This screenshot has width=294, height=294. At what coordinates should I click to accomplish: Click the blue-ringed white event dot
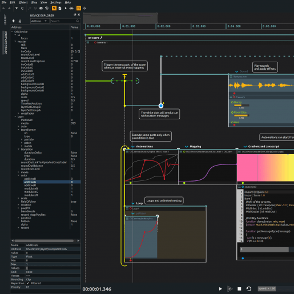(x=161, y=106)
